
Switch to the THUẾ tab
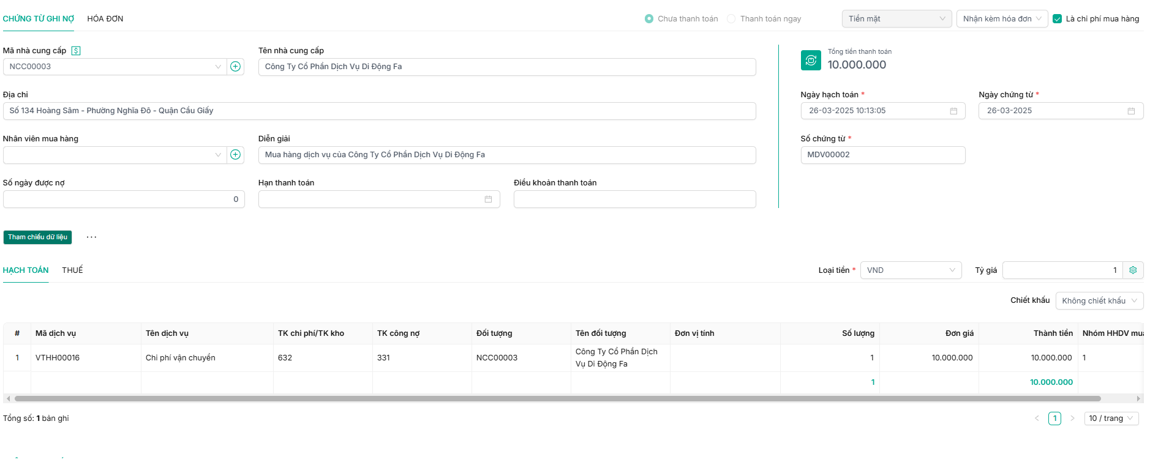point(72,270)
